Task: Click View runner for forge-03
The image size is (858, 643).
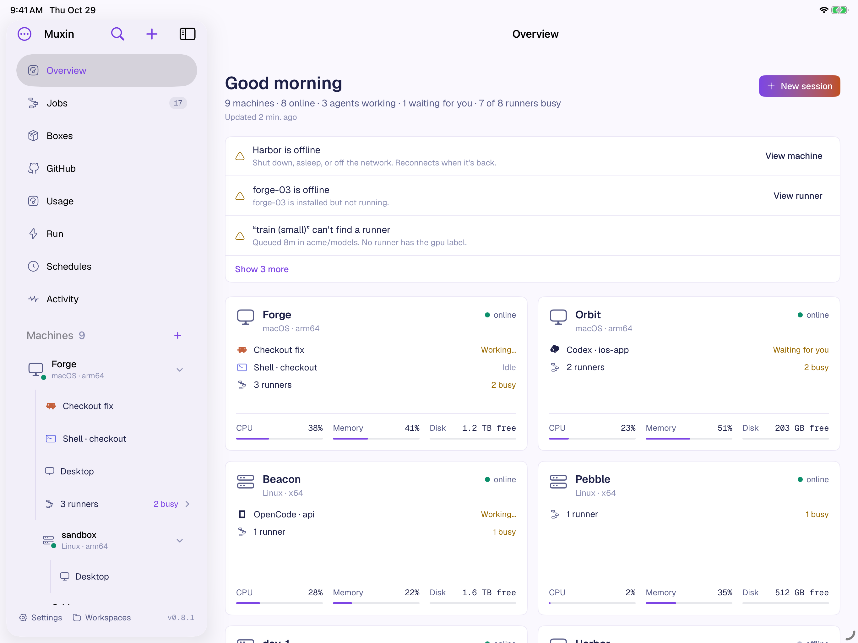Action: pos(797,196)
